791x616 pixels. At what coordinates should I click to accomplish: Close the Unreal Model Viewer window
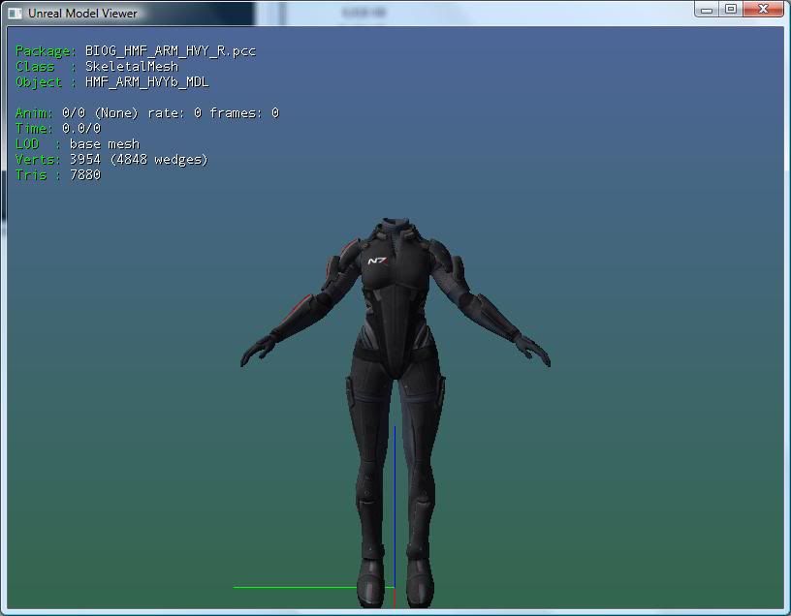point(763,9)
